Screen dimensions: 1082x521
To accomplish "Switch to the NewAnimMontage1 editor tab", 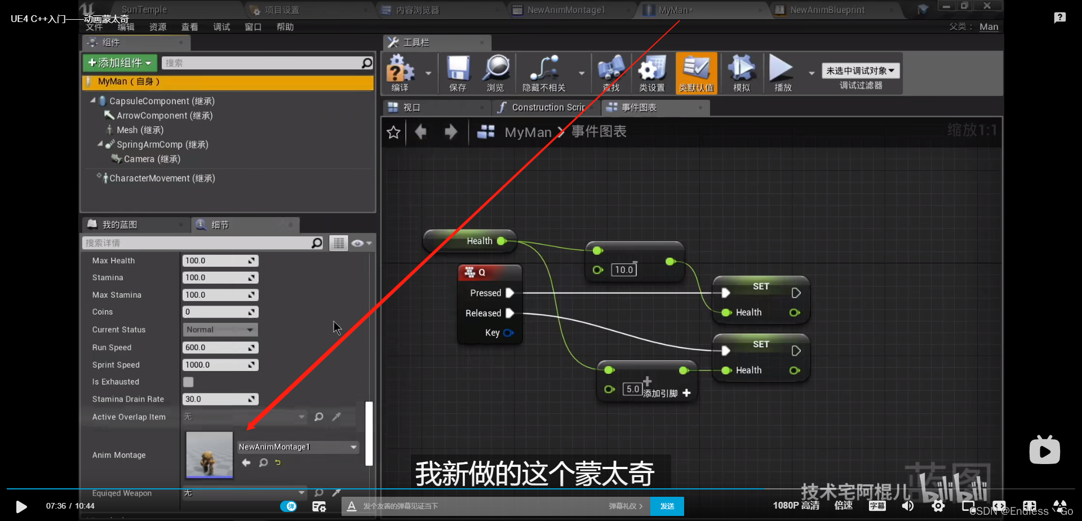I will click(x=566, y=10).
